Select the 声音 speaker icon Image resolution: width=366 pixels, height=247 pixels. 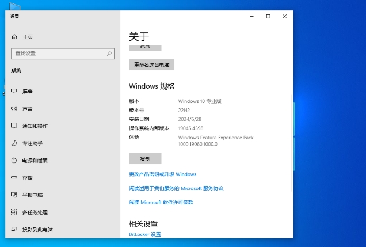pos(14,108)
